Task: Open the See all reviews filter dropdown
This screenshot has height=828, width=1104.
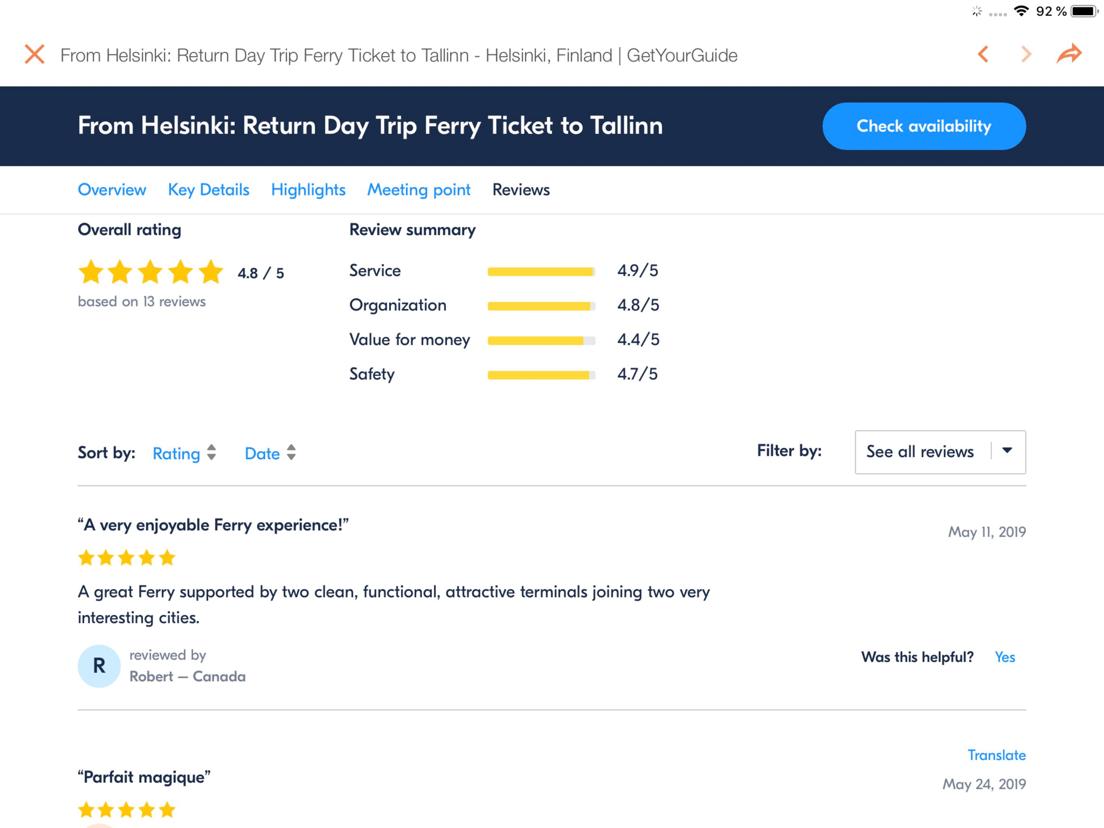Action: pos(940,452)
